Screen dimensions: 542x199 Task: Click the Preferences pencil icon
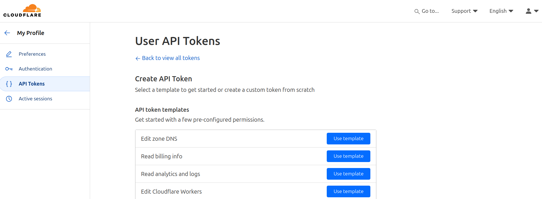[9, 54]
